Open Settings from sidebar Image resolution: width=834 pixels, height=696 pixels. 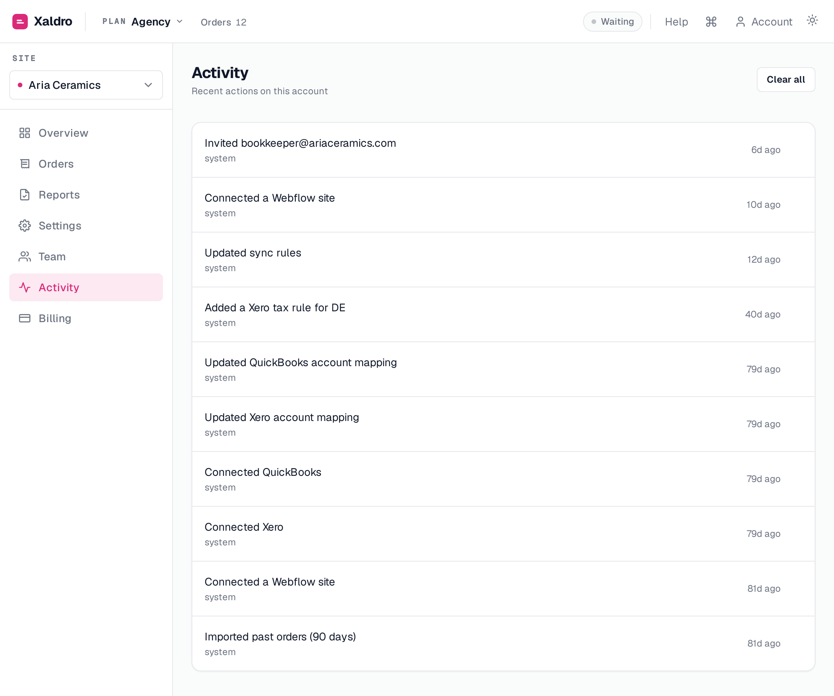[86, 226]
